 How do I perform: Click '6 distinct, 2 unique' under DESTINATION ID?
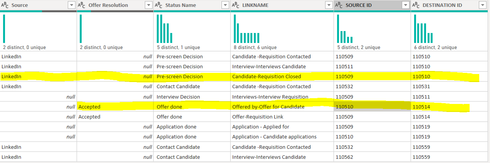point(435,48)
